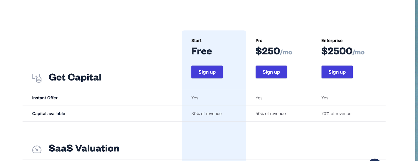Click the 70% of revenue cell
Screen dimensions: 418x161
point(336,114)
